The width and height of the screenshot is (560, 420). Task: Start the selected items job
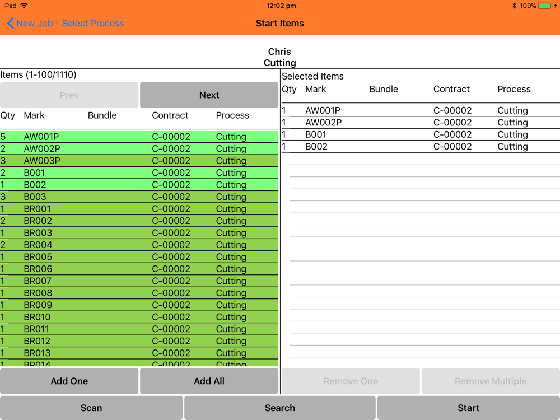[468, 408]
